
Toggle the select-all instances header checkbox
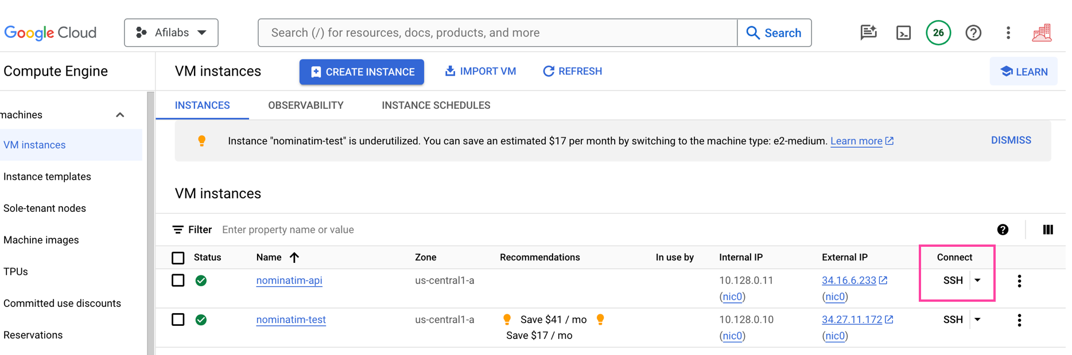pyautogui.click(x=178, y=258)
